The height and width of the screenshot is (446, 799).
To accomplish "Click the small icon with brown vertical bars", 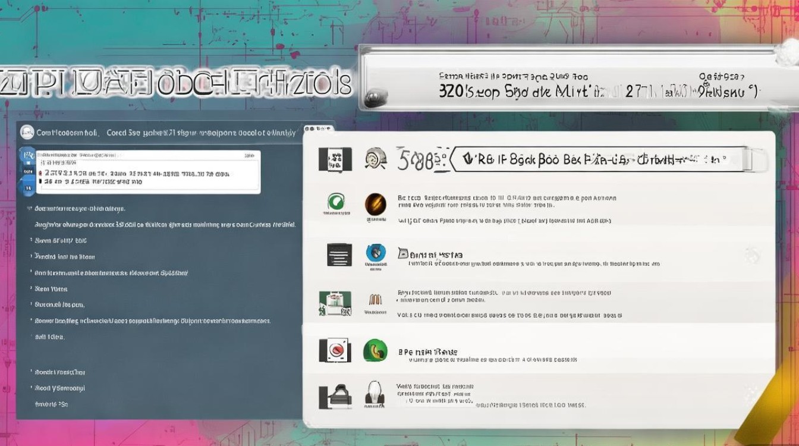I will 375,299.
